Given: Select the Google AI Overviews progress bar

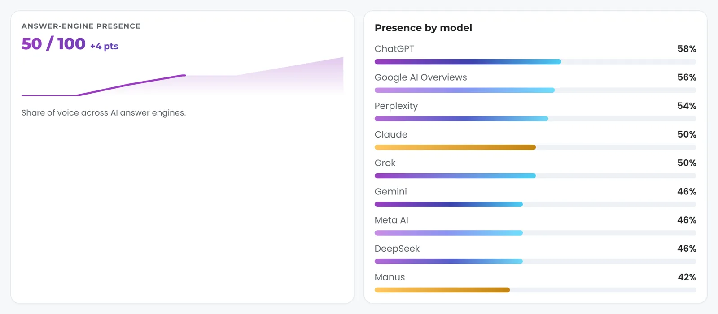Looking at the screenshot, I should [x=535, y=90].
